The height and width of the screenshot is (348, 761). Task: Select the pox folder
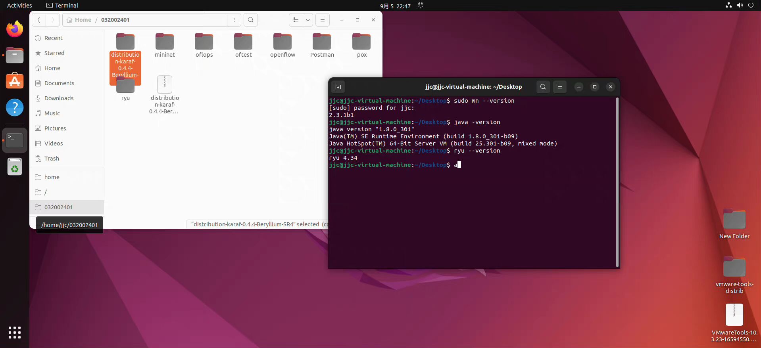point(361,46)
